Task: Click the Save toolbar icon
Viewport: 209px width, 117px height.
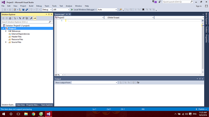Action: coord(23,10)
